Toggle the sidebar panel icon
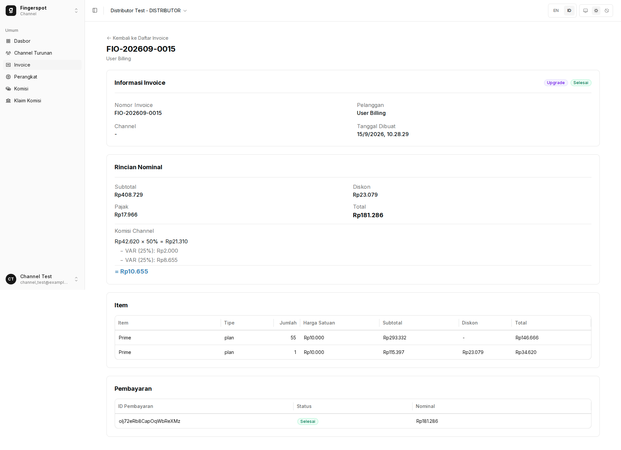 [x=95, y=11]
